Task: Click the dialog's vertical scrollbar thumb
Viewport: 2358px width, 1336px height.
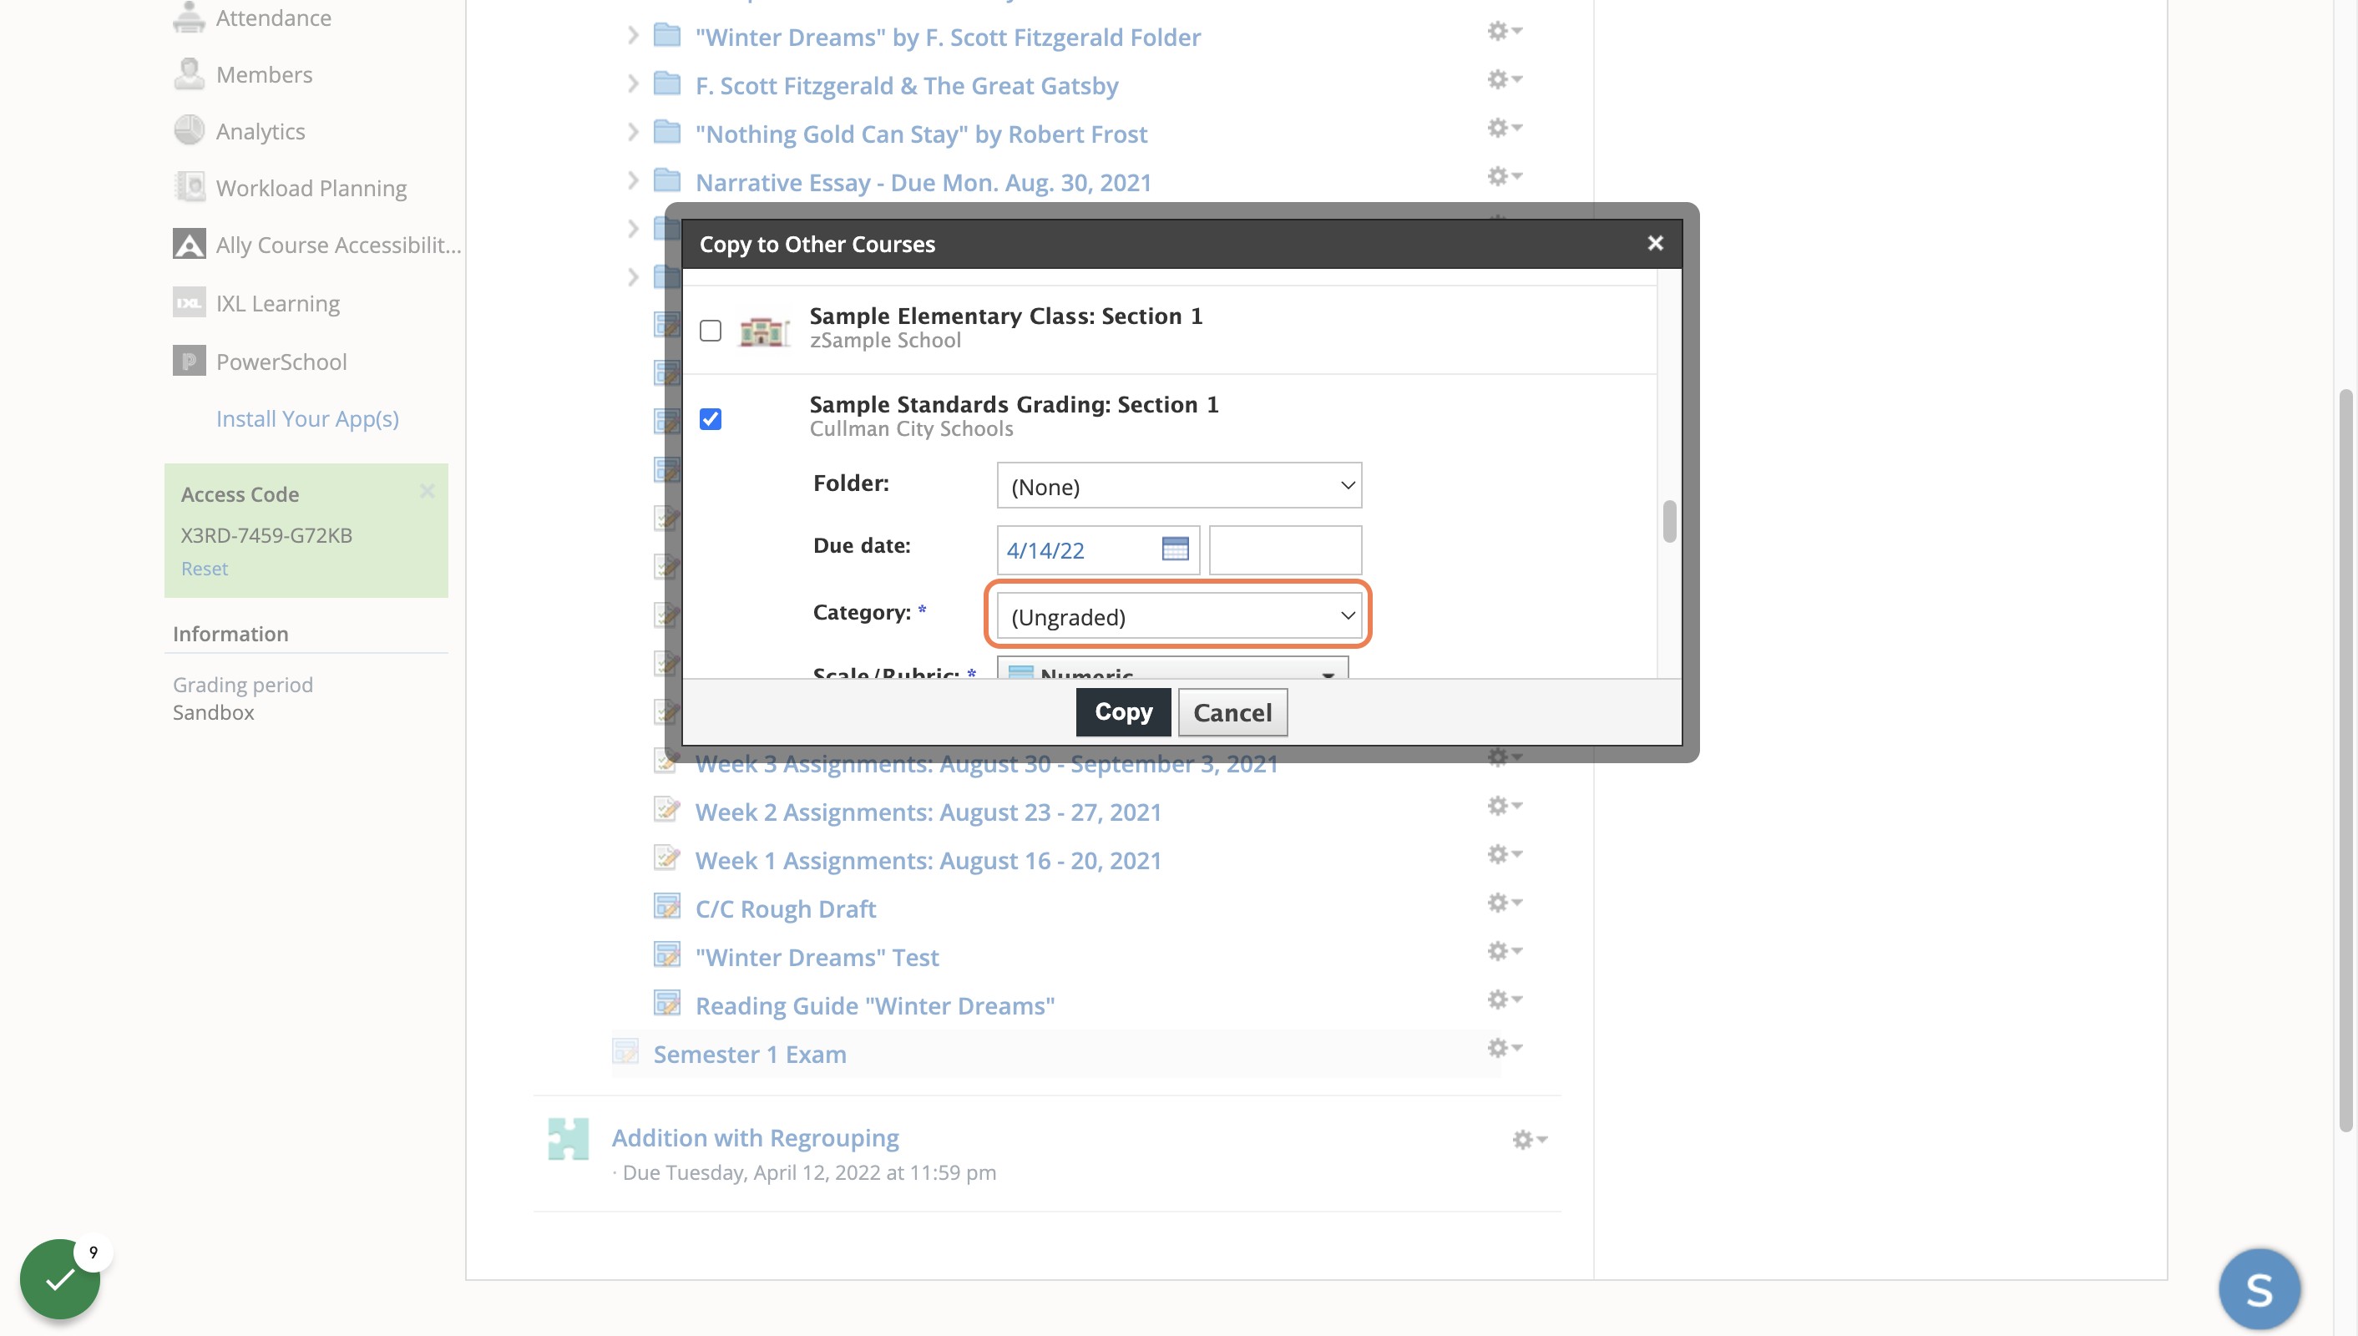Action: pyautogui.click(x=1669, y=521)
